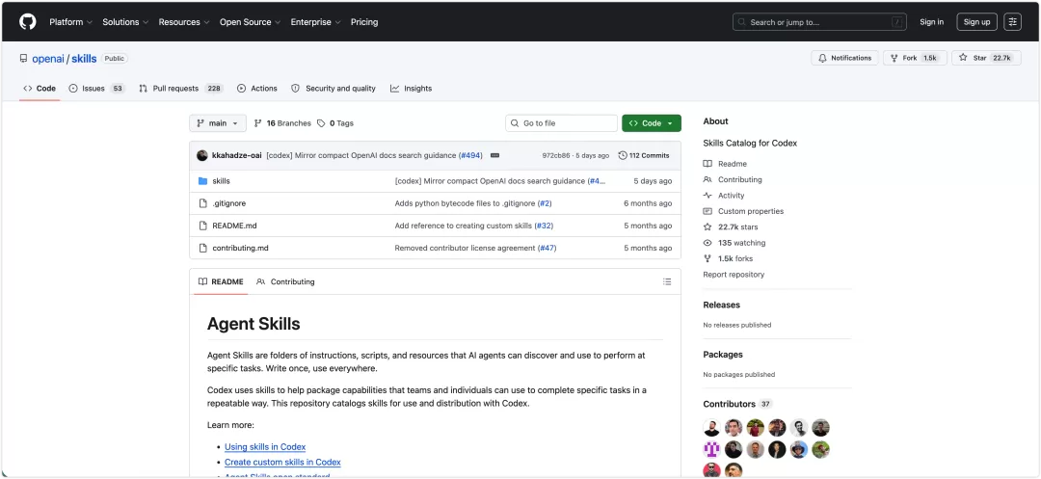Open pull request #494 link
The image size is (1041, 479).
point(470,155)
